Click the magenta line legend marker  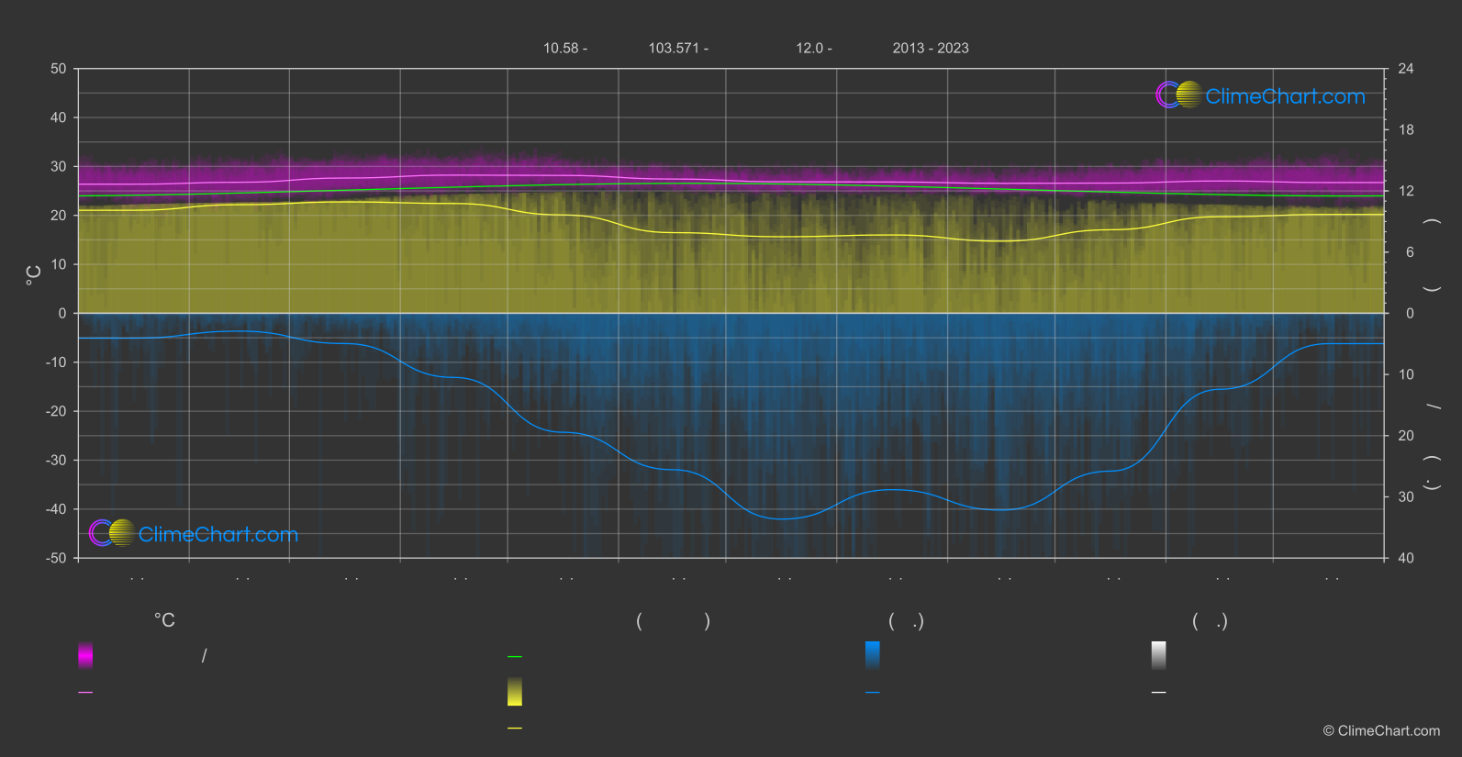(x=85, y=693)
